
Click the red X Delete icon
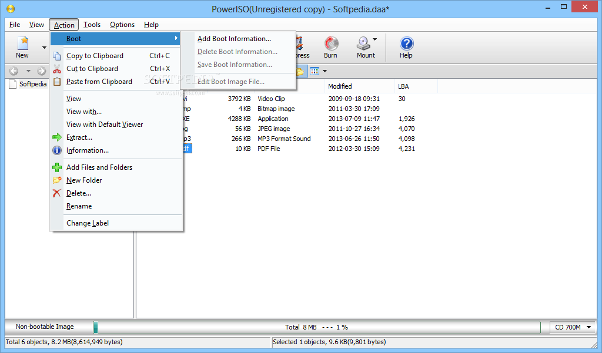point(57,193)
